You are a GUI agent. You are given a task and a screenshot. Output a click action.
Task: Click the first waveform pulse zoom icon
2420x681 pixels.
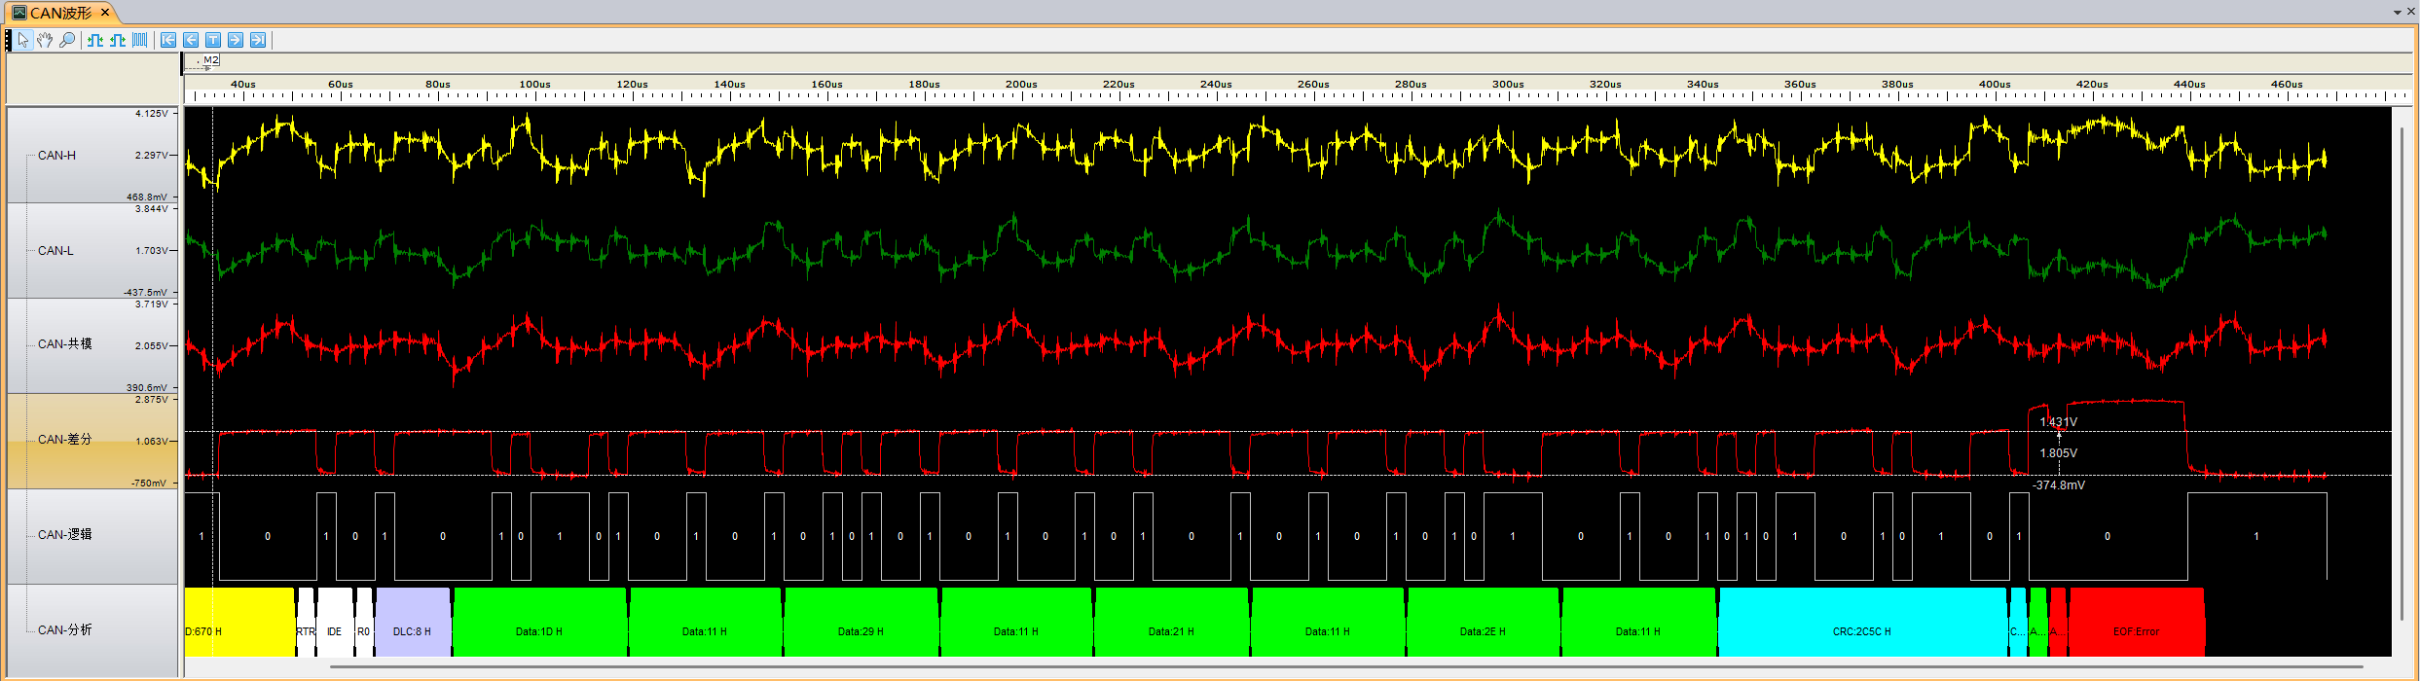[x=95, y=40]
